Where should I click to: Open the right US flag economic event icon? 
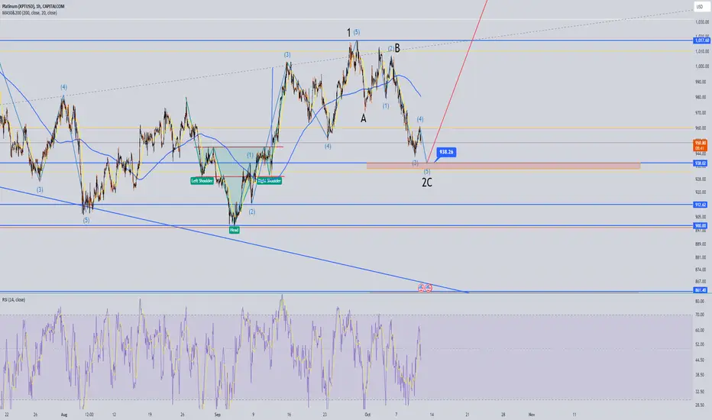(429, 288)
